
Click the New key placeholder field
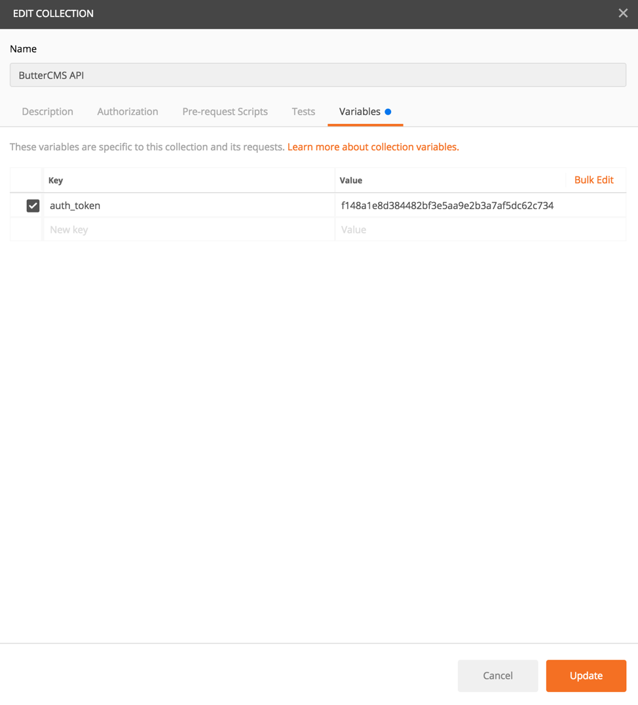[189, 230]
